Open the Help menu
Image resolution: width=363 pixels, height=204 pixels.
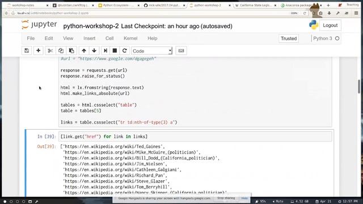click(153, 39)
